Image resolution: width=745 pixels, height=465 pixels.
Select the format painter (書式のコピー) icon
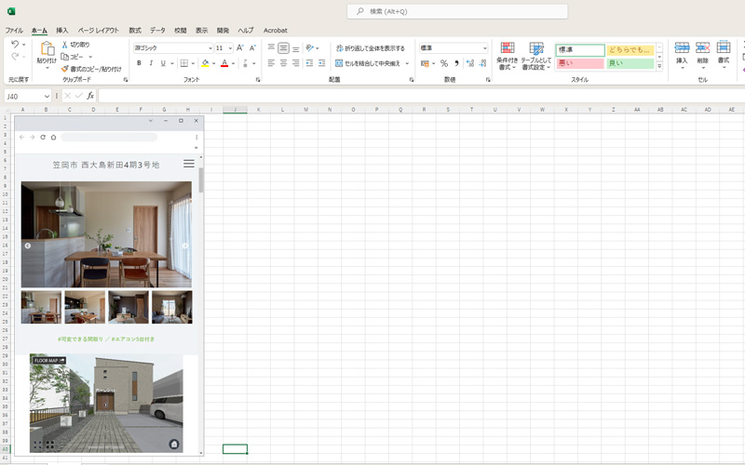[x=64, y=69]
